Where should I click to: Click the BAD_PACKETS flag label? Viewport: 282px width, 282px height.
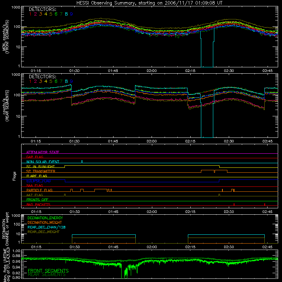pos(38,204)
